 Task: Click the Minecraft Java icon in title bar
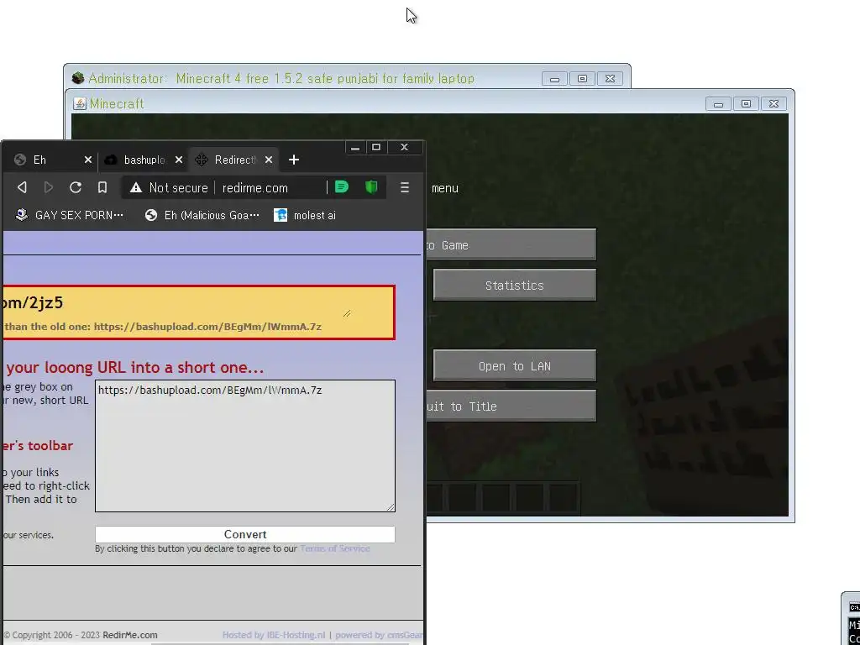click(x=80, y=103)
